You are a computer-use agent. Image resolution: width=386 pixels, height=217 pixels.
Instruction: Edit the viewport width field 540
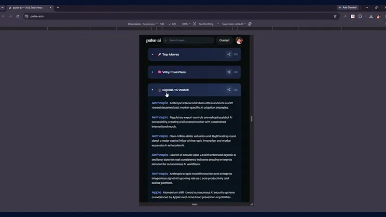(x=162, y=24)
